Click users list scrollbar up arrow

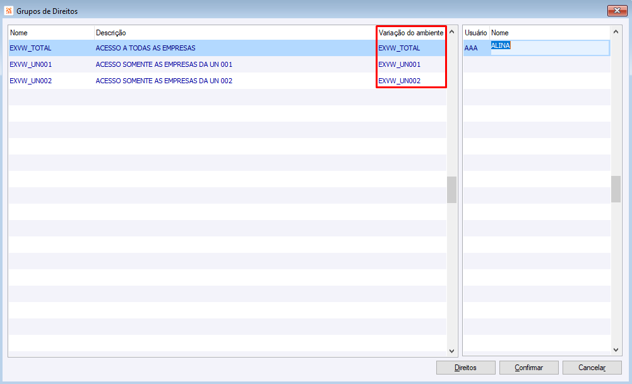point(616,32)
